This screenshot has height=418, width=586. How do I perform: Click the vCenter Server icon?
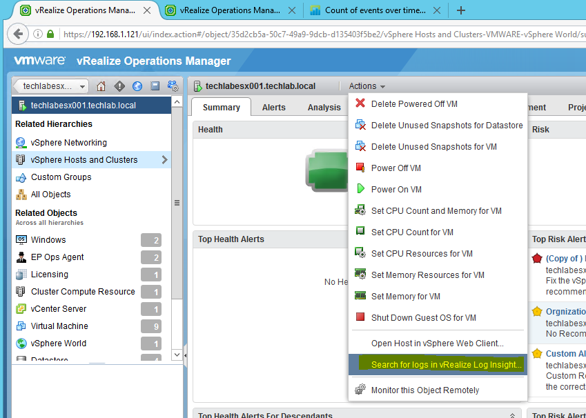tap(21, 309)
